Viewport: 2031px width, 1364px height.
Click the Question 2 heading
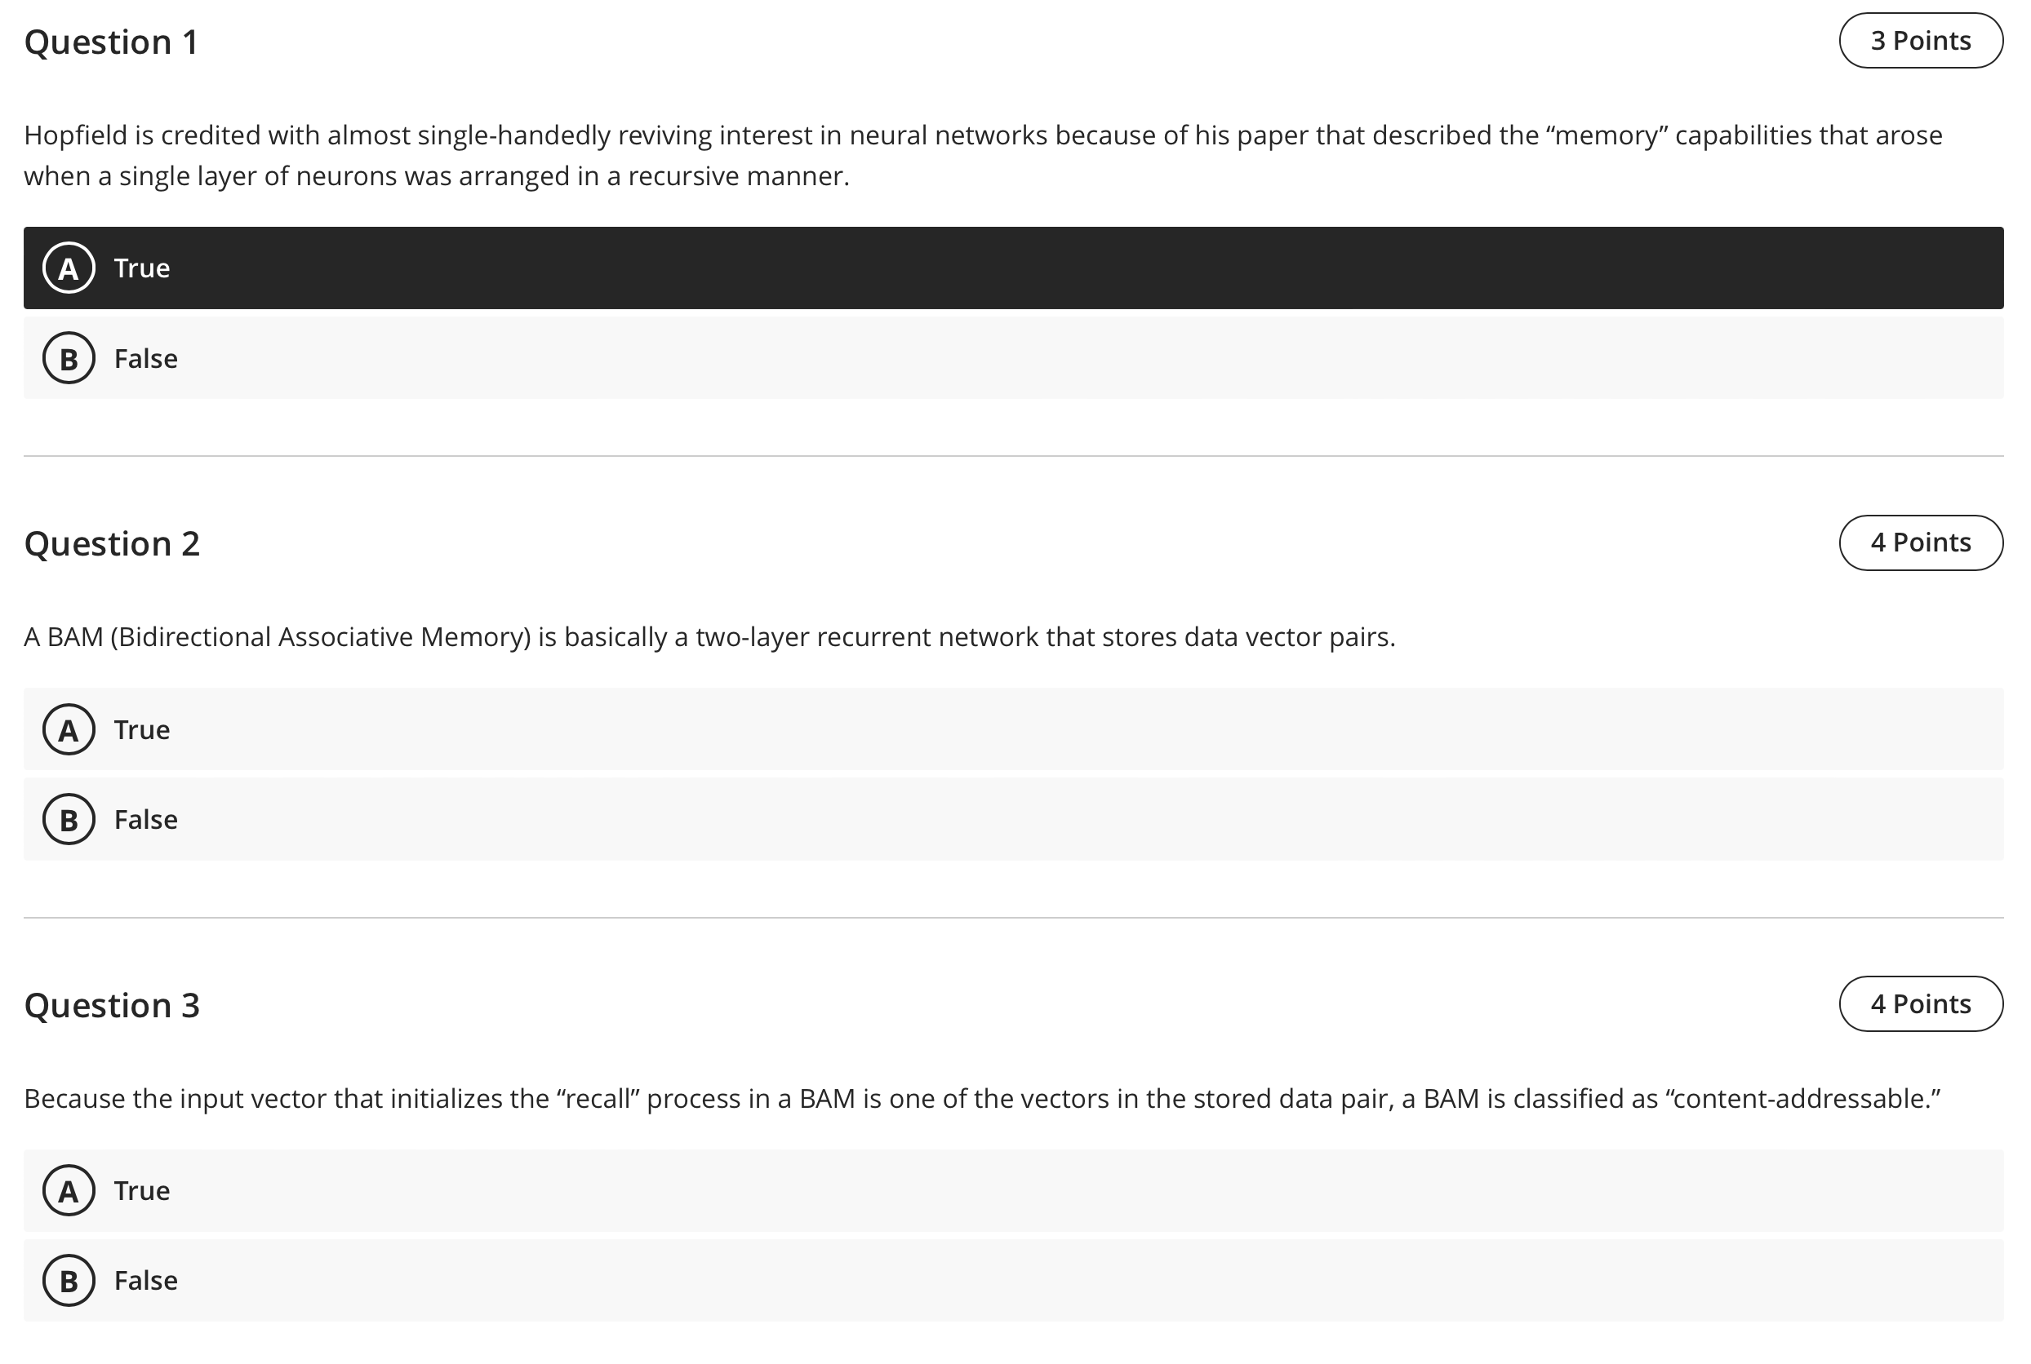pos(113,543)
